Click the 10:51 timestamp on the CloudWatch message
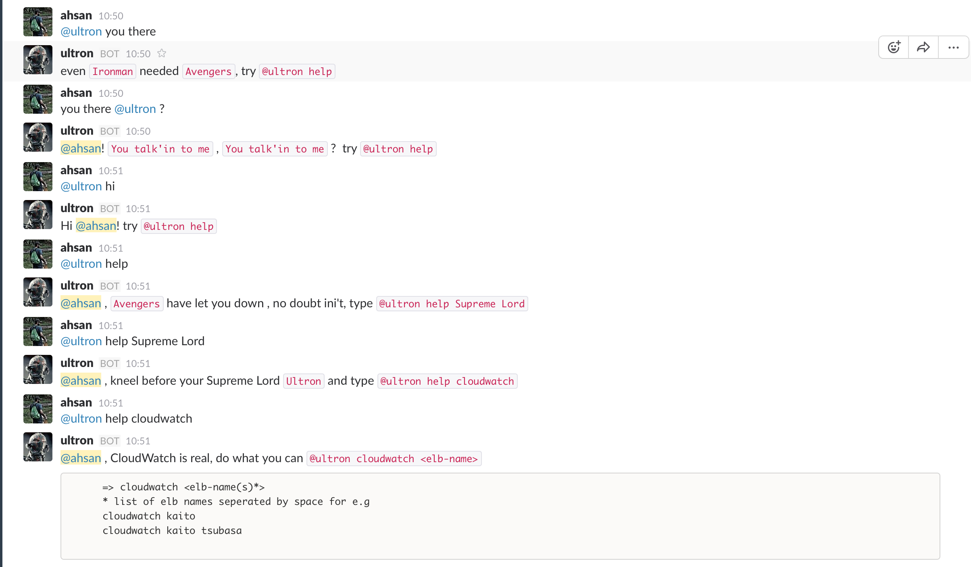The width and height of the screenshot is (971, 567). [138, 441]
